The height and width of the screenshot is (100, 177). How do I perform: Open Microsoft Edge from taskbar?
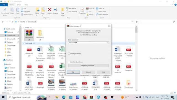64,97
